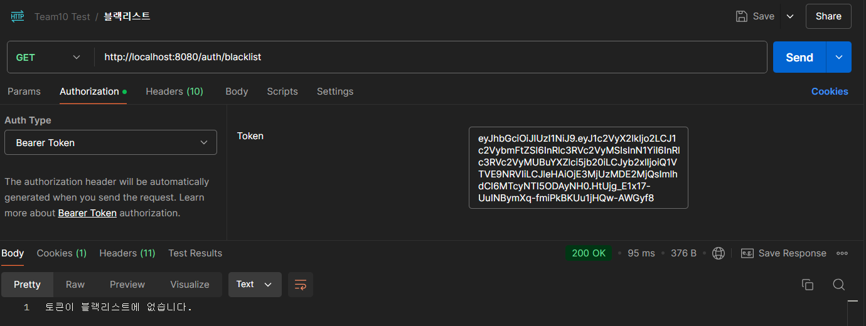Switch to the Test Results tab

click(x=195, y=253)
